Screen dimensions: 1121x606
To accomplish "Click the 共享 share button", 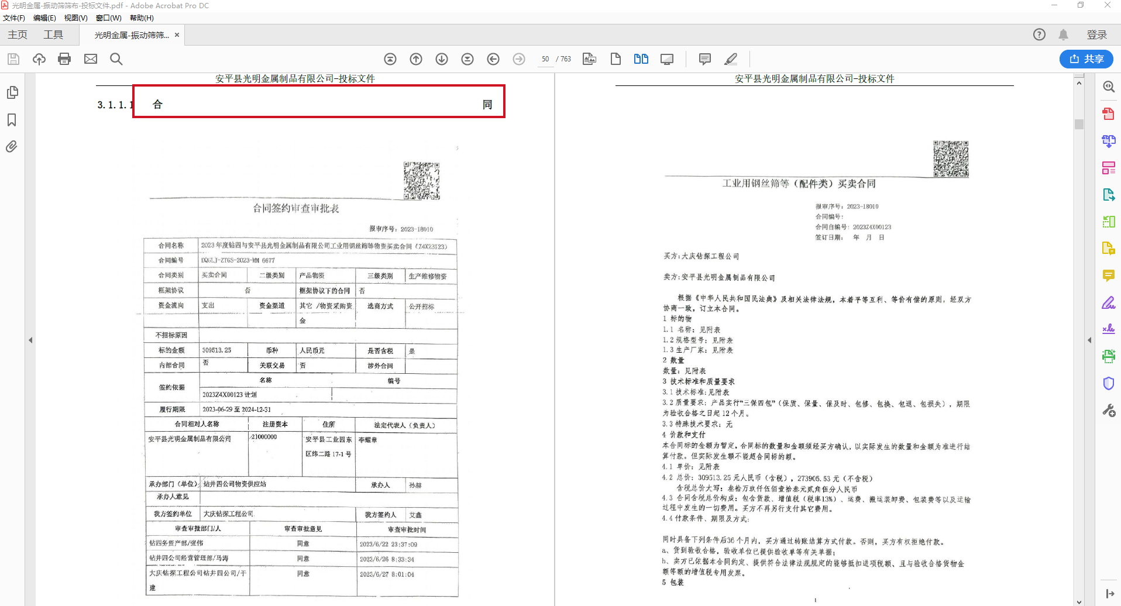I will click(x=1086, y=59).
